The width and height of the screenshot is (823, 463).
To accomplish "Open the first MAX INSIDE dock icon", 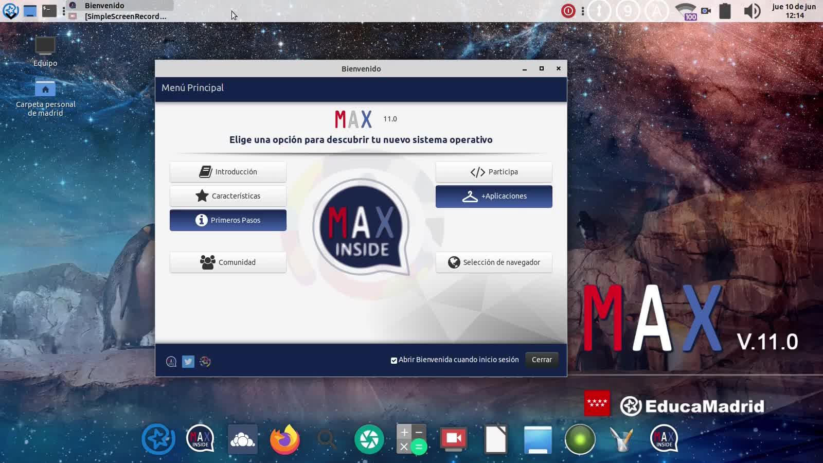I will pos(200,439).
